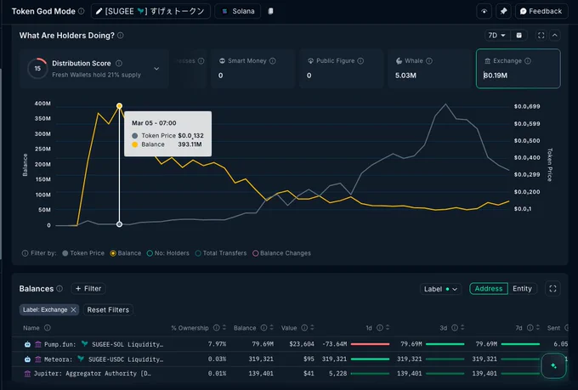Click the Public Figure info icon
The image size is (578, 390).
(360, 61)
